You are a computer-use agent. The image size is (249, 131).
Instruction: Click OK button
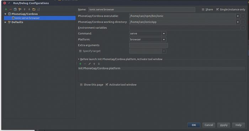click(x=194, y=125)
